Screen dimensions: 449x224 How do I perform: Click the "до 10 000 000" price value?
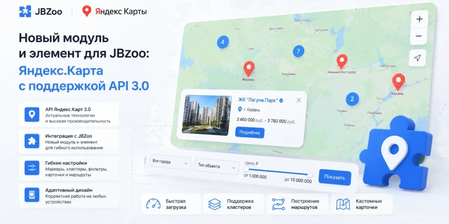click(x=298, y=181)
